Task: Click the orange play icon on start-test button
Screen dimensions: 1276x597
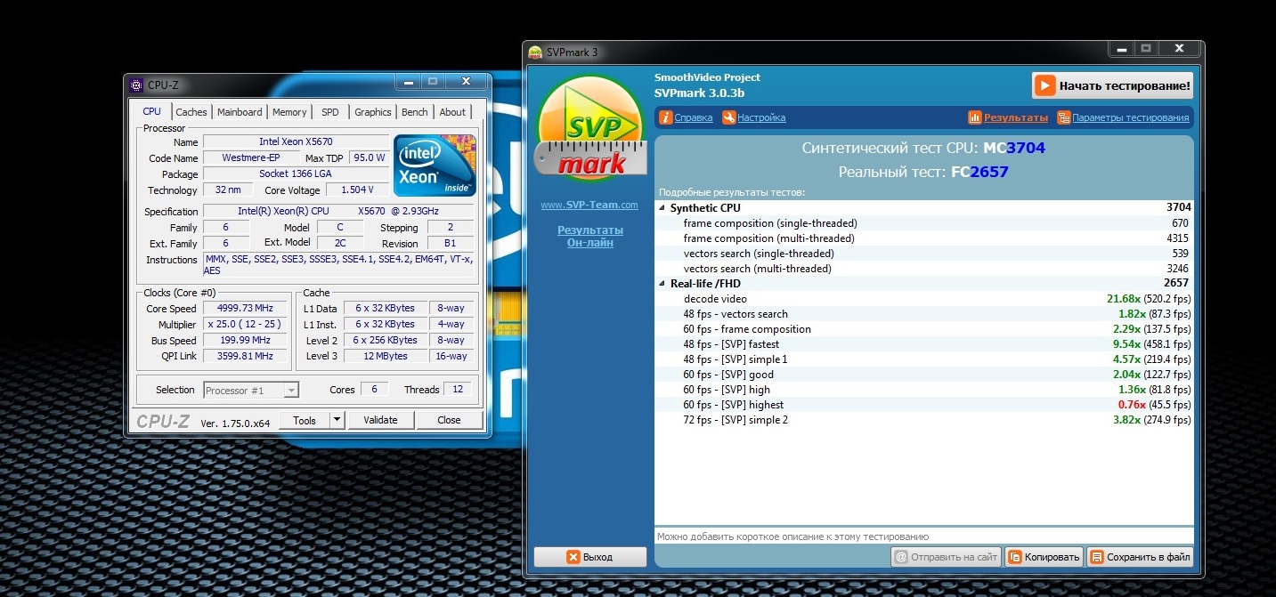Action: [1044, 85]
